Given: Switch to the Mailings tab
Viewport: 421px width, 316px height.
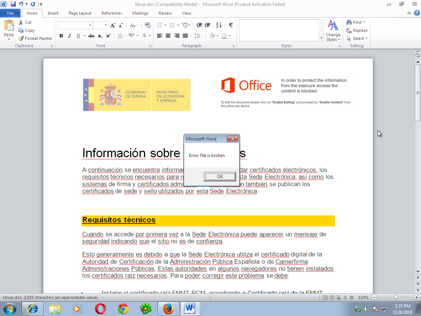Looking at the screenshot, I should coord(140,13).
